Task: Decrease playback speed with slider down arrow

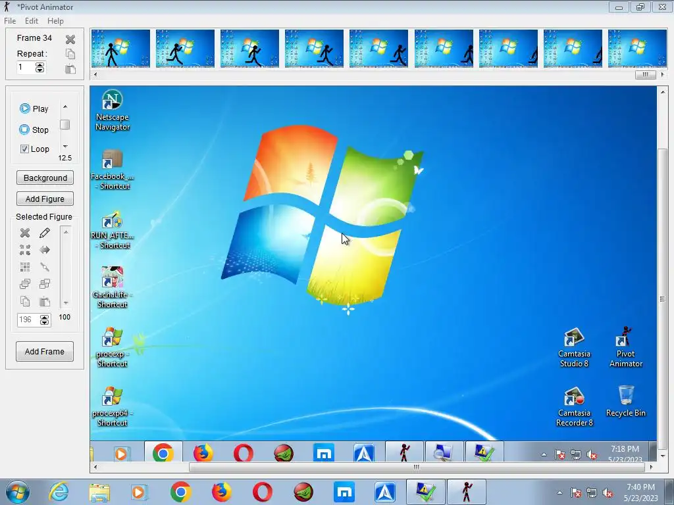Action: point(65,147)
